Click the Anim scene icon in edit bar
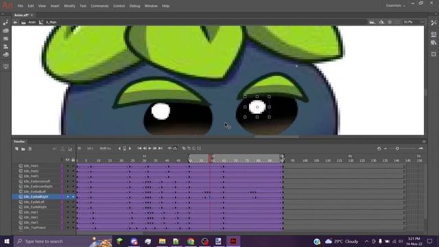Image resolution: width=439 pixels, height=247 pixels. [x=24, y=22]
